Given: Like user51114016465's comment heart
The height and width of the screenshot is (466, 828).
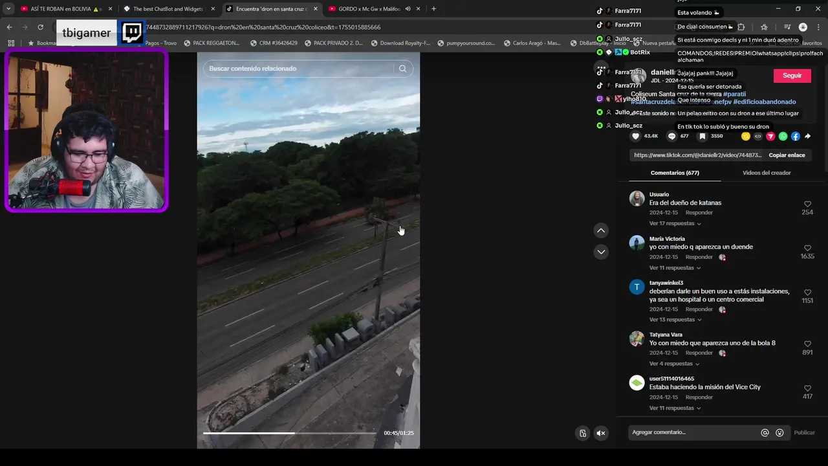Looking at the screenshot, I should 807,388.
